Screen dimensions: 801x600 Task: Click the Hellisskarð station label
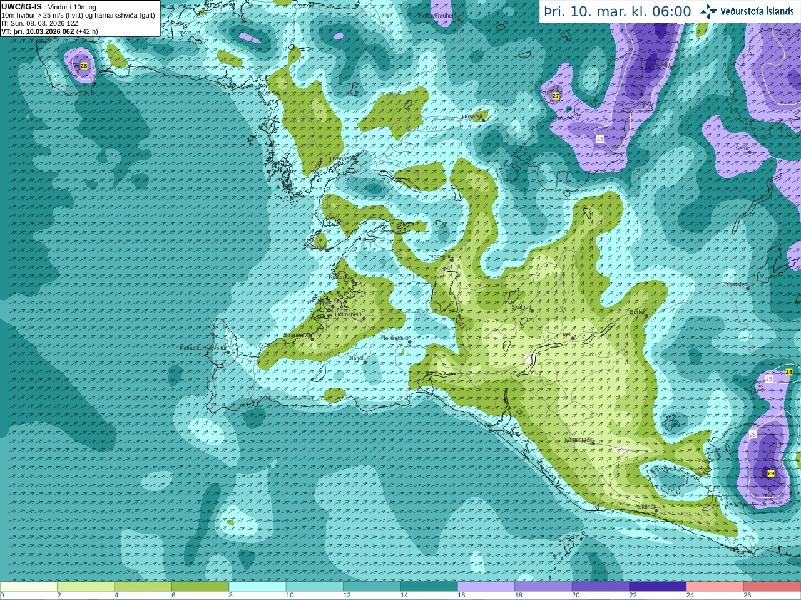coord(395,338)
